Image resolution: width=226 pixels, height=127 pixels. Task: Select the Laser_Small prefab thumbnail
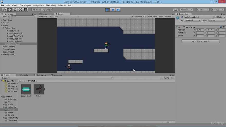coord(26,89)
